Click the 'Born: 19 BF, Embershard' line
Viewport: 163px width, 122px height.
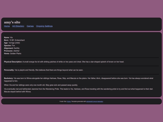point(14,40)
